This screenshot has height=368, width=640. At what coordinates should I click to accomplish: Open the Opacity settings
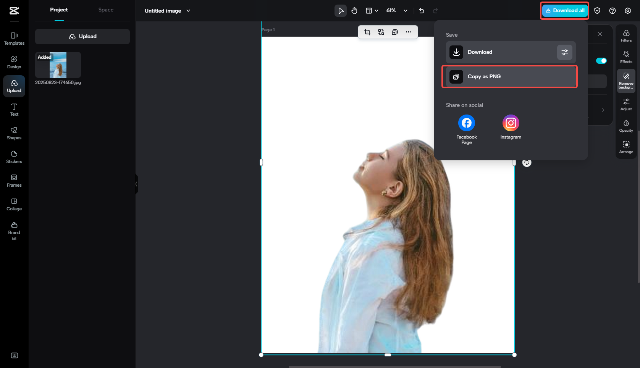click(x=626, y=125)
